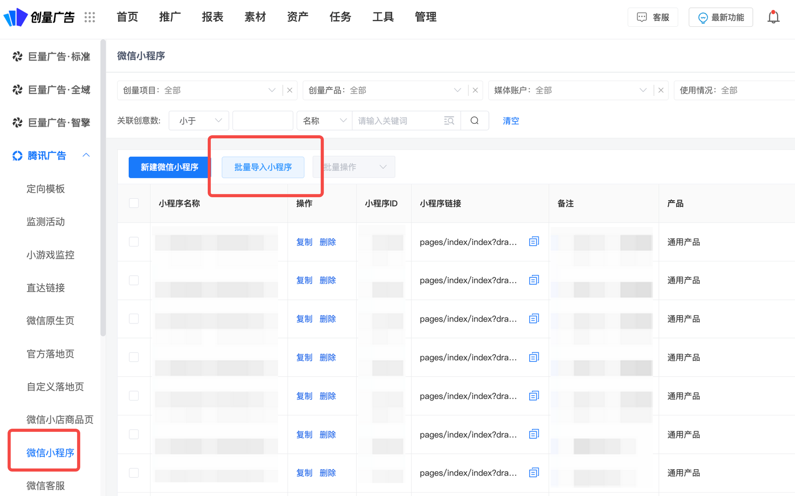Open 定向模板 in sidebar
This screenshot has width=795, height=496.
coord(46,189)
